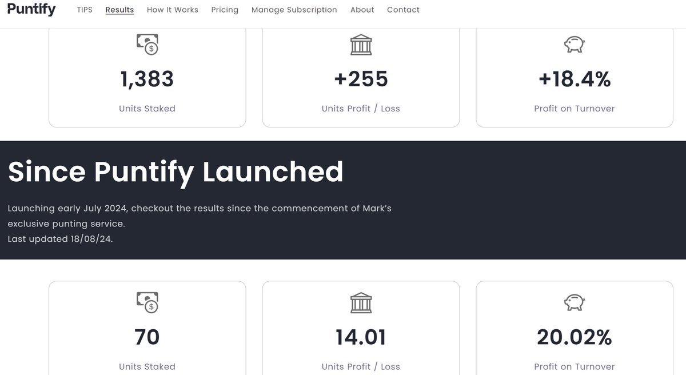Click 'Units Profit / Loss' label under +255
This screenshot has height=375, width=686.
[361, 109]
